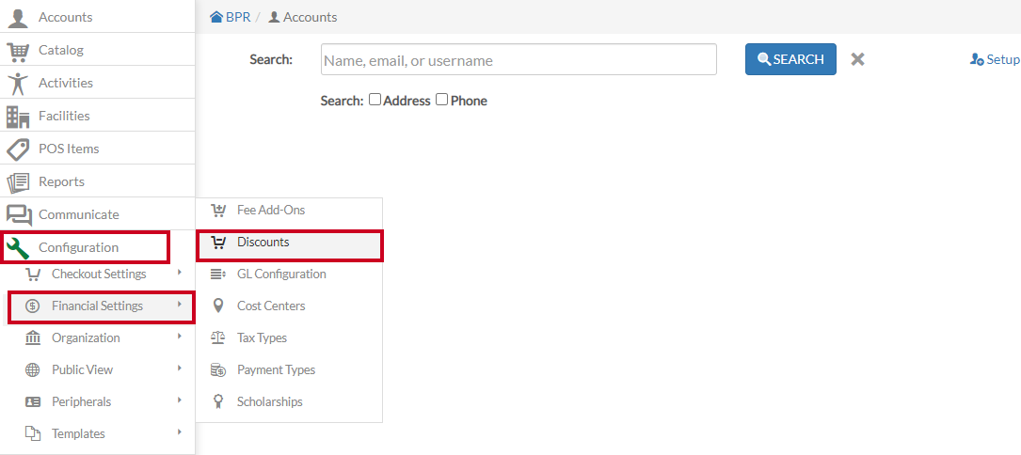1021x455 pixels.
Task: Click the Organization bank building icon
Action: point(32,337)
